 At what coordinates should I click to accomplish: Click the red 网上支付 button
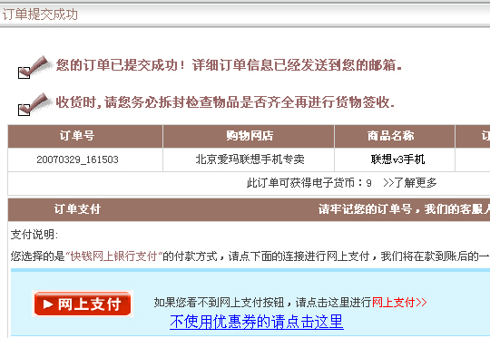coord(83,304)
